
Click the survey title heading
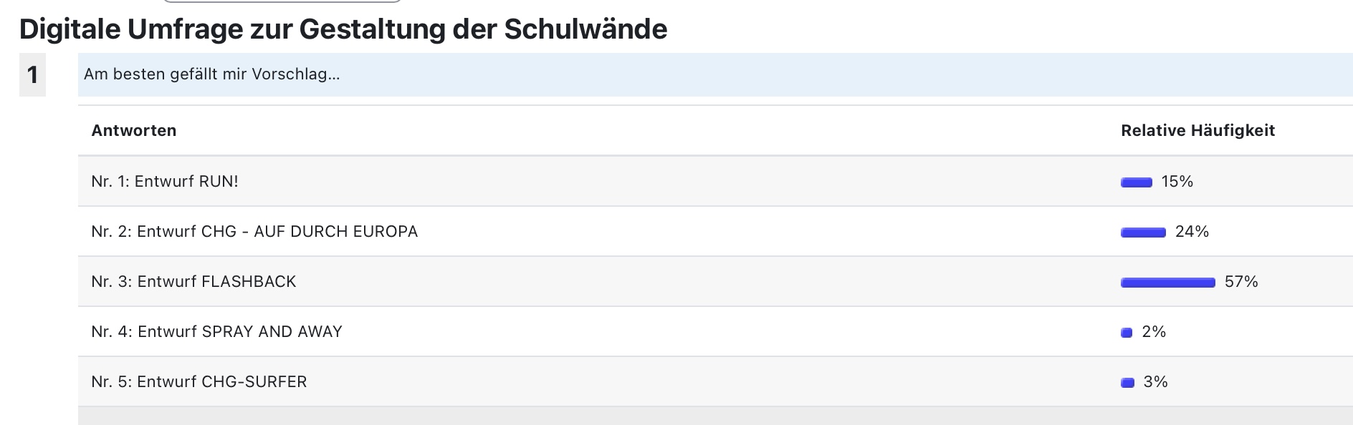(343, 29)
